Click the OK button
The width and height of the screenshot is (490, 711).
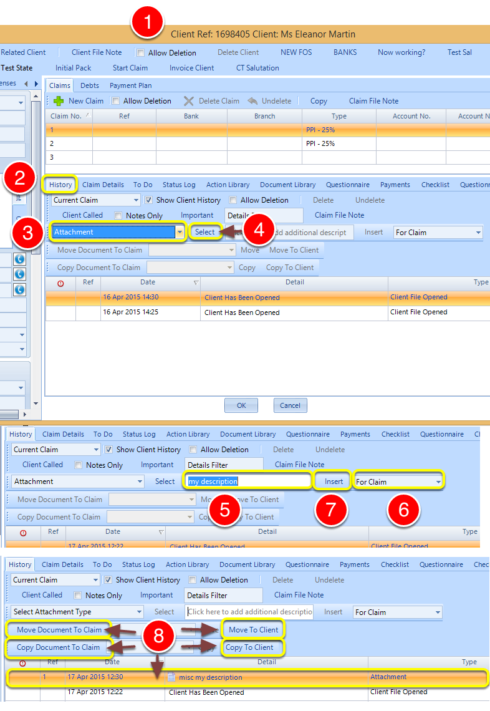pyautogui.click(x=241, y=405)
